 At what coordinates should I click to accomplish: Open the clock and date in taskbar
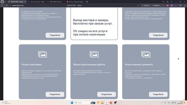coord(180,103)
